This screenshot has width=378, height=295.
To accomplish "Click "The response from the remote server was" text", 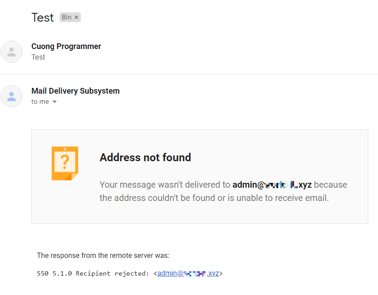I will [103, 255].
